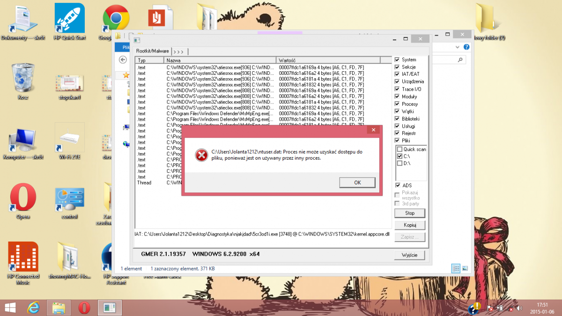562x316 pixels.
Task: Select the Rootkit/Malware tab
Action: 152,51
